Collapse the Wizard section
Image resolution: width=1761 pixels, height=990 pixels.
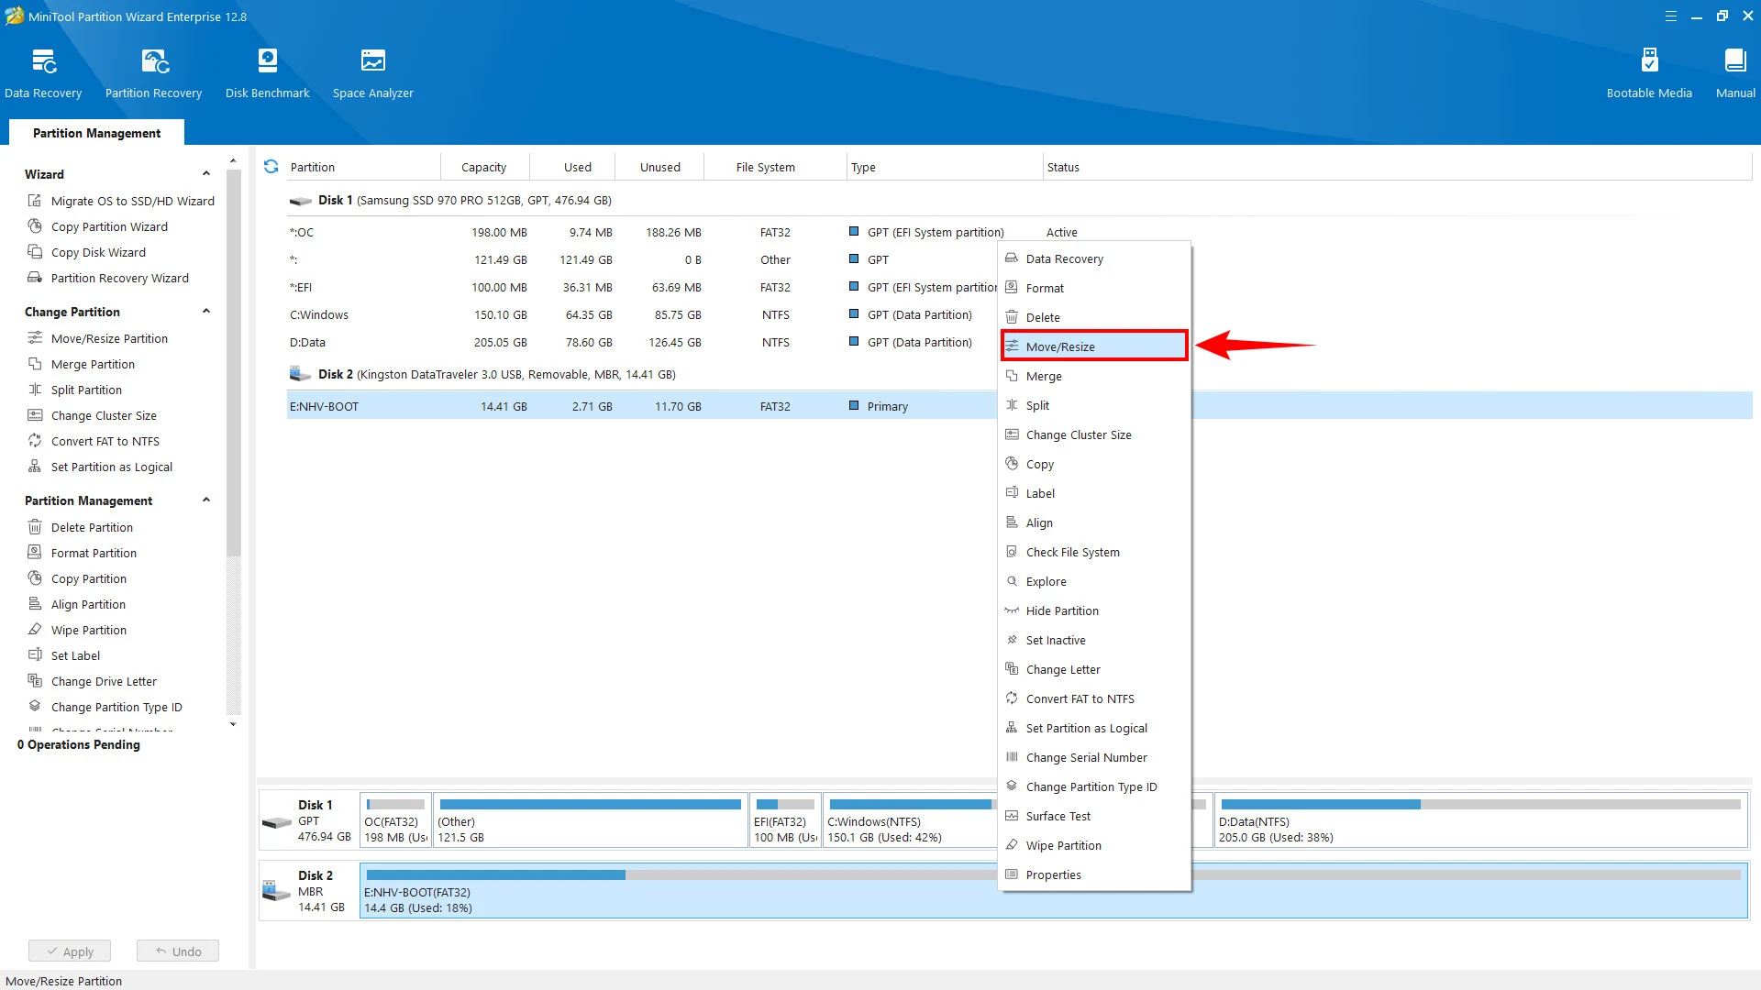[x=206, y=174]
